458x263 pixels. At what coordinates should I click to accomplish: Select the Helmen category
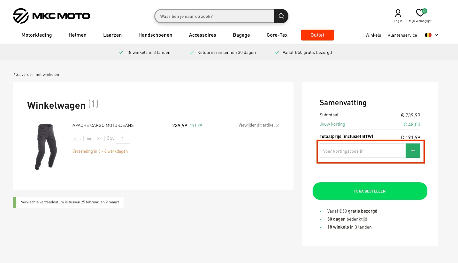77,35
